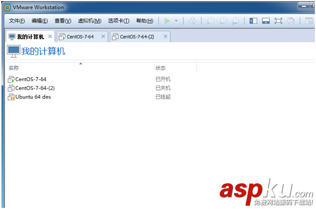Screen dimensions: 316x209
Task: Open the 帮助(H) menu
Action: 145,21
